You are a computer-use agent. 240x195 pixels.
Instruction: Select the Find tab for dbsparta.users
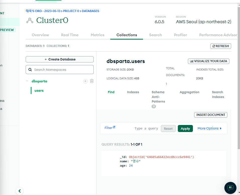pos(111,92)
